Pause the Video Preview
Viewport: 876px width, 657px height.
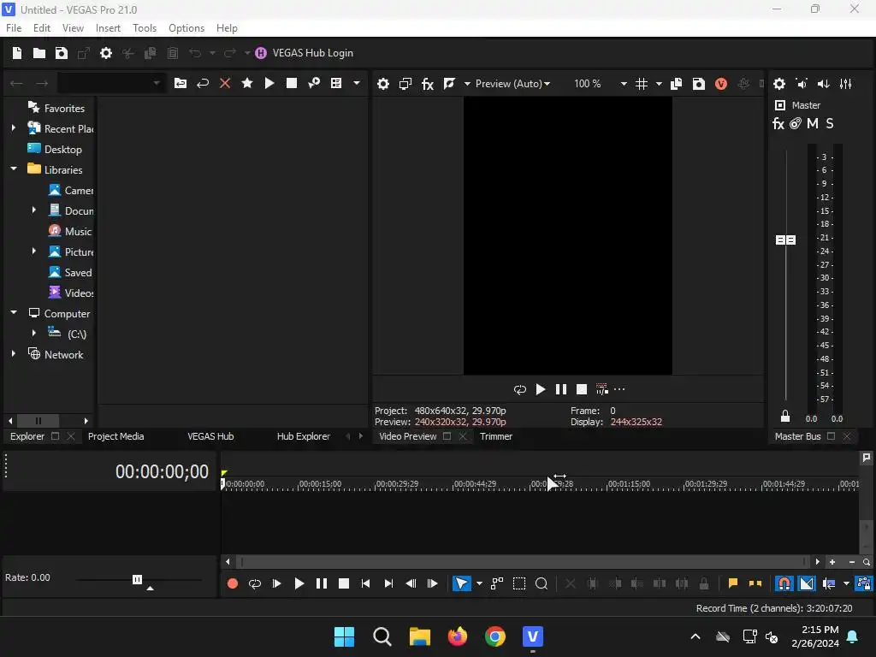click(x=561, y=389)
